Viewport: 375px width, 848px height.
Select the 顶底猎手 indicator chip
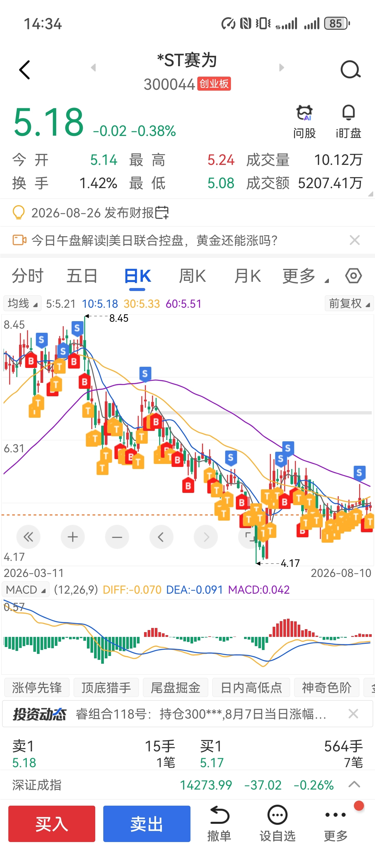[x=106, y=688]
